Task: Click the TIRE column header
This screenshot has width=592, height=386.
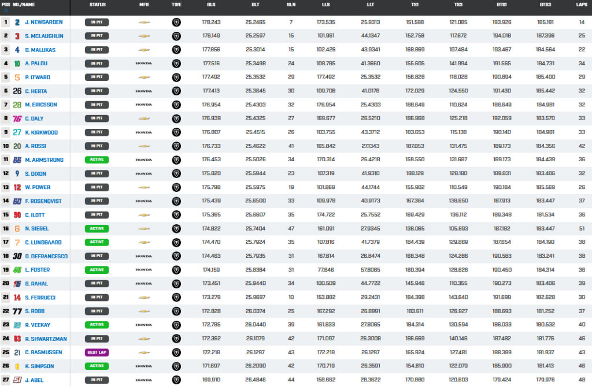Action: point(176,5)
